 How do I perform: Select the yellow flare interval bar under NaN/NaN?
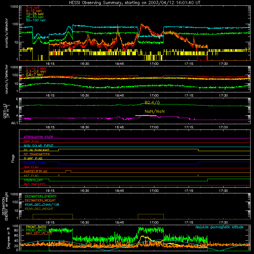146,116
